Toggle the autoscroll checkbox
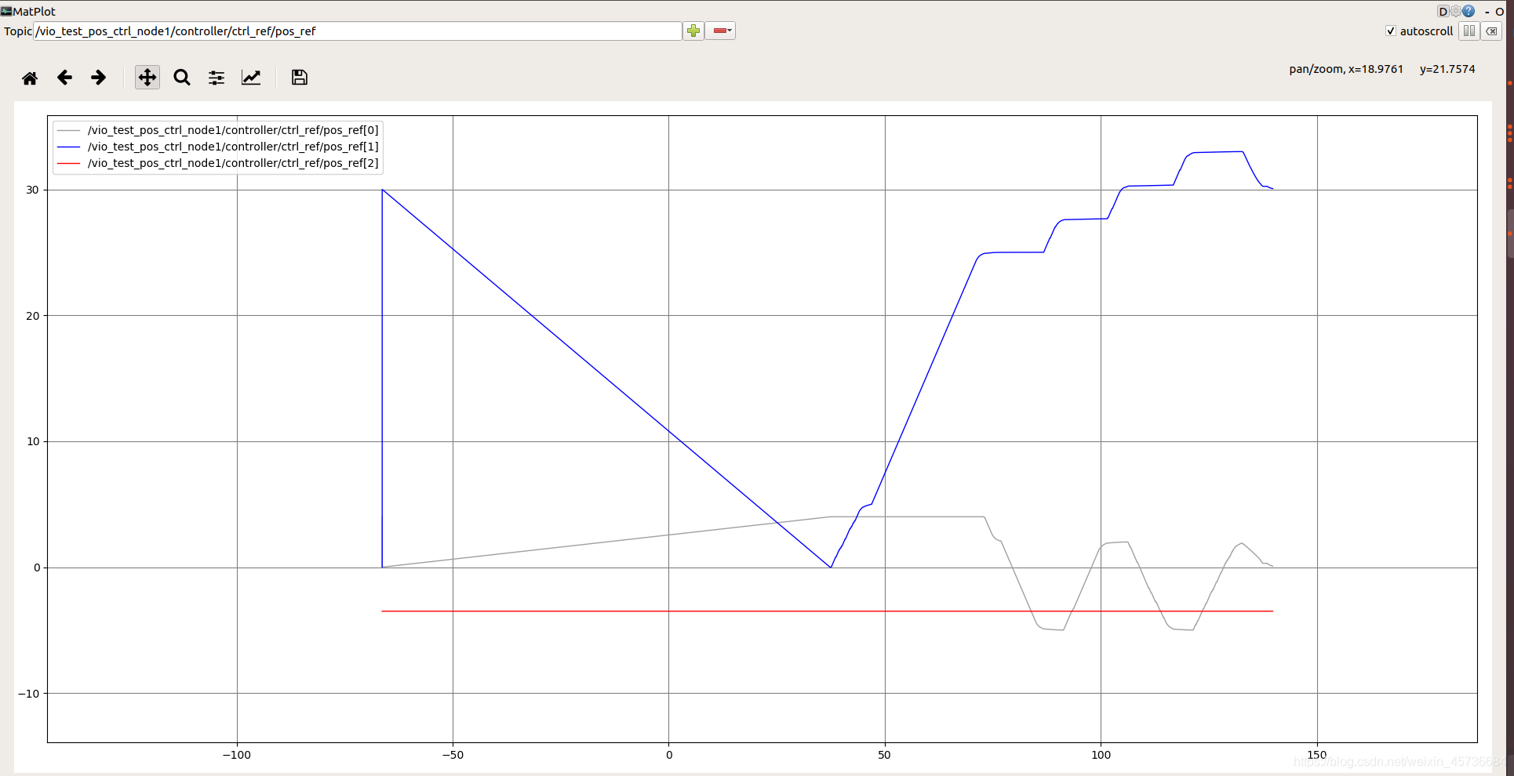The image size is (1514, 776). pos(1391,31)
